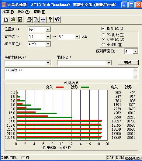The image size is (142, 161).
Task: Click the 64.0 row read value 18733
Action: (131, 121)
